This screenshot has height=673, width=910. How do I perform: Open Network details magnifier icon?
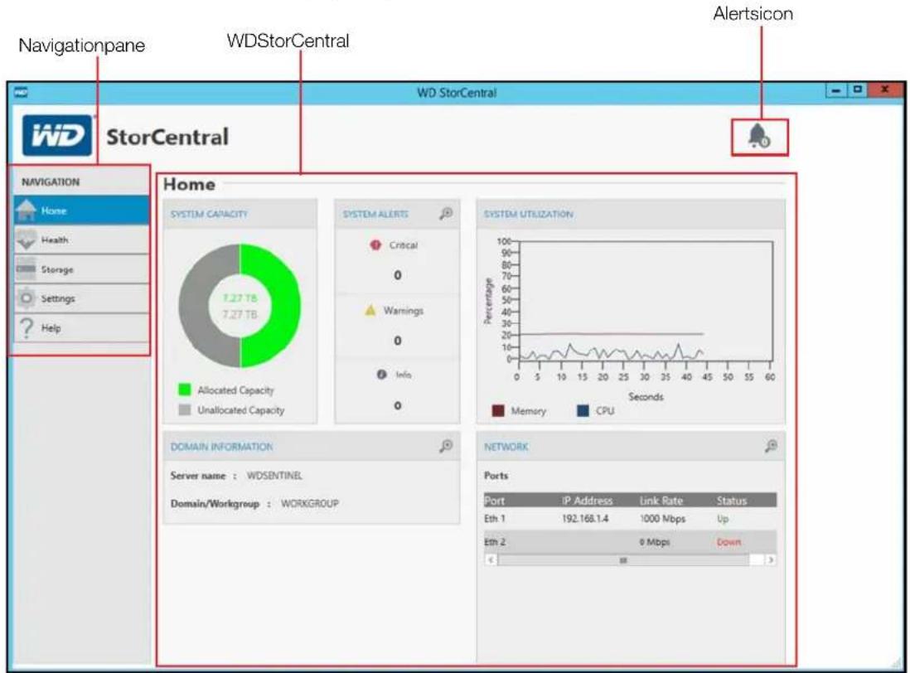771,446
